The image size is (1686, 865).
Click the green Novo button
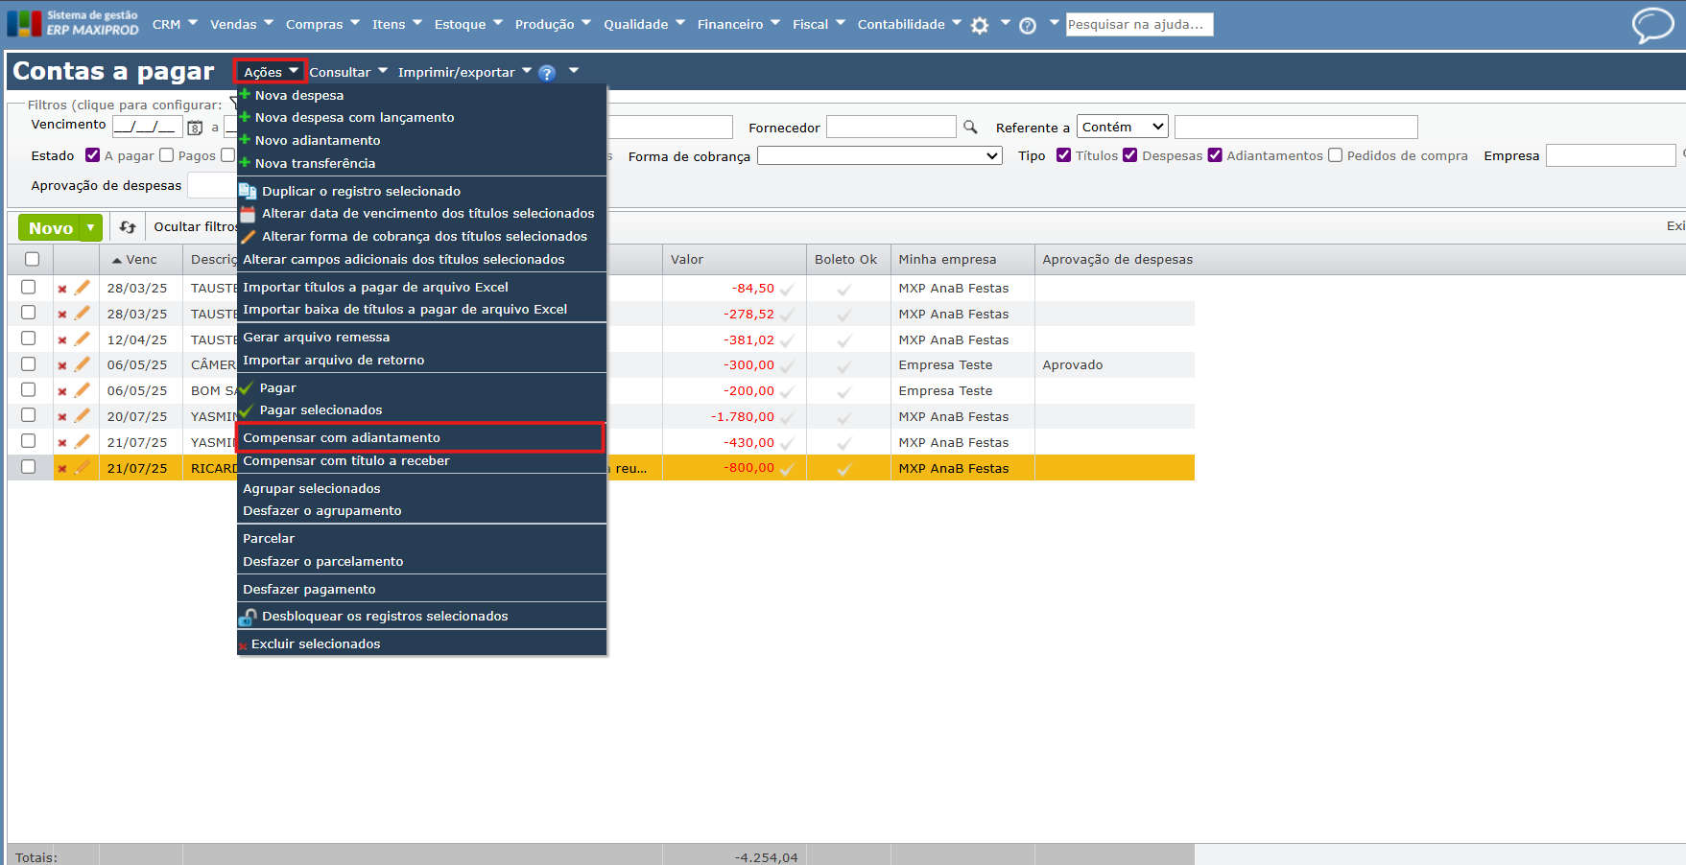tap(51, 227)
